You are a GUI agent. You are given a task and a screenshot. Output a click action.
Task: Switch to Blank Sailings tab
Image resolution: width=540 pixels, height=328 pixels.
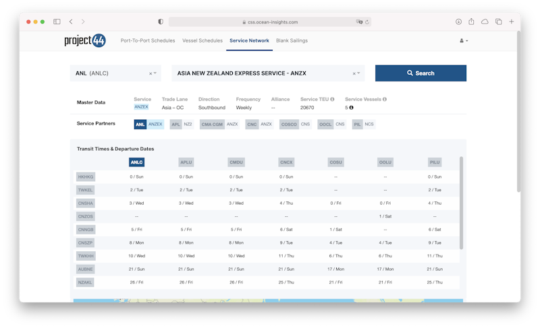click(x=292, y=40)
